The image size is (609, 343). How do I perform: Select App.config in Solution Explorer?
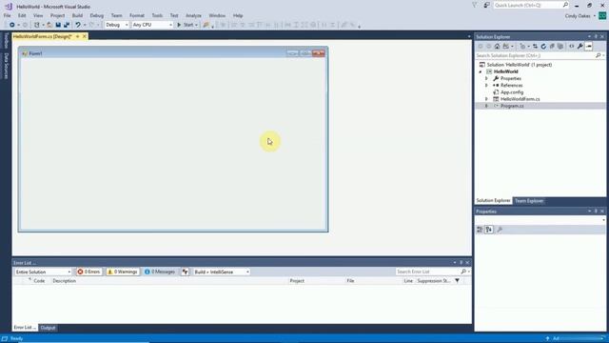pyautogui.click(x=512, y=92)
